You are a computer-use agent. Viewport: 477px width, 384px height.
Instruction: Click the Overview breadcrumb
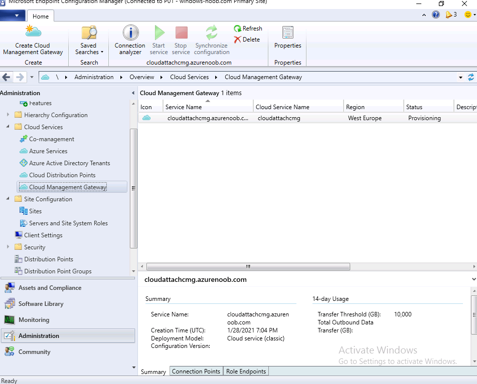click(x=142, y=77)
